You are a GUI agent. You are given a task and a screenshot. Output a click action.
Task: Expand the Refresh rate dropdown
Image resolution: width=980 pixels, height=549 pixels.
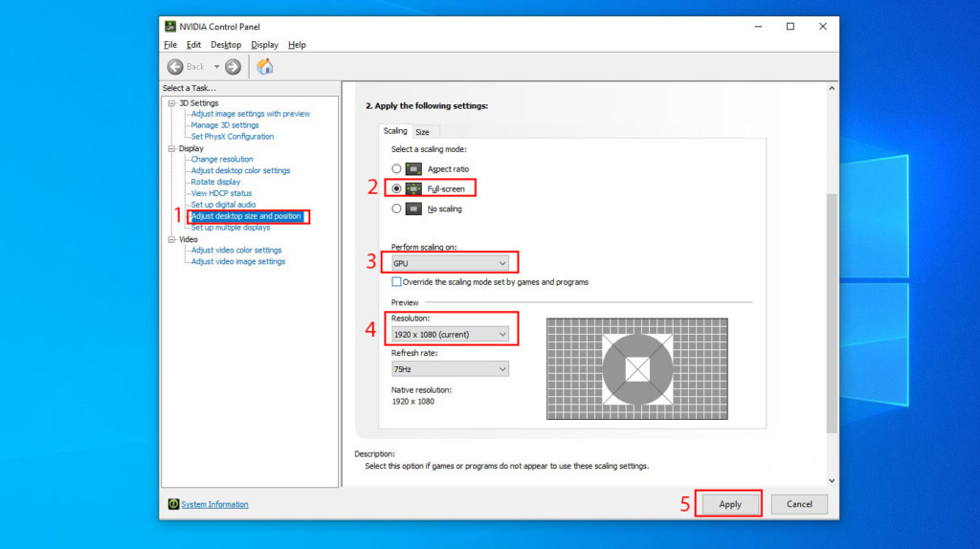pyautogui.click(x=450, y=368)
